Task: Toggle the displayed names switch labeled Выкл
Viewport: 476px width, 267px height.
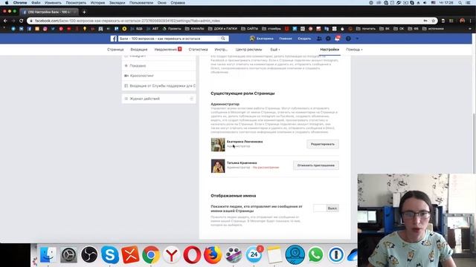Action: (x=326, y=208)
